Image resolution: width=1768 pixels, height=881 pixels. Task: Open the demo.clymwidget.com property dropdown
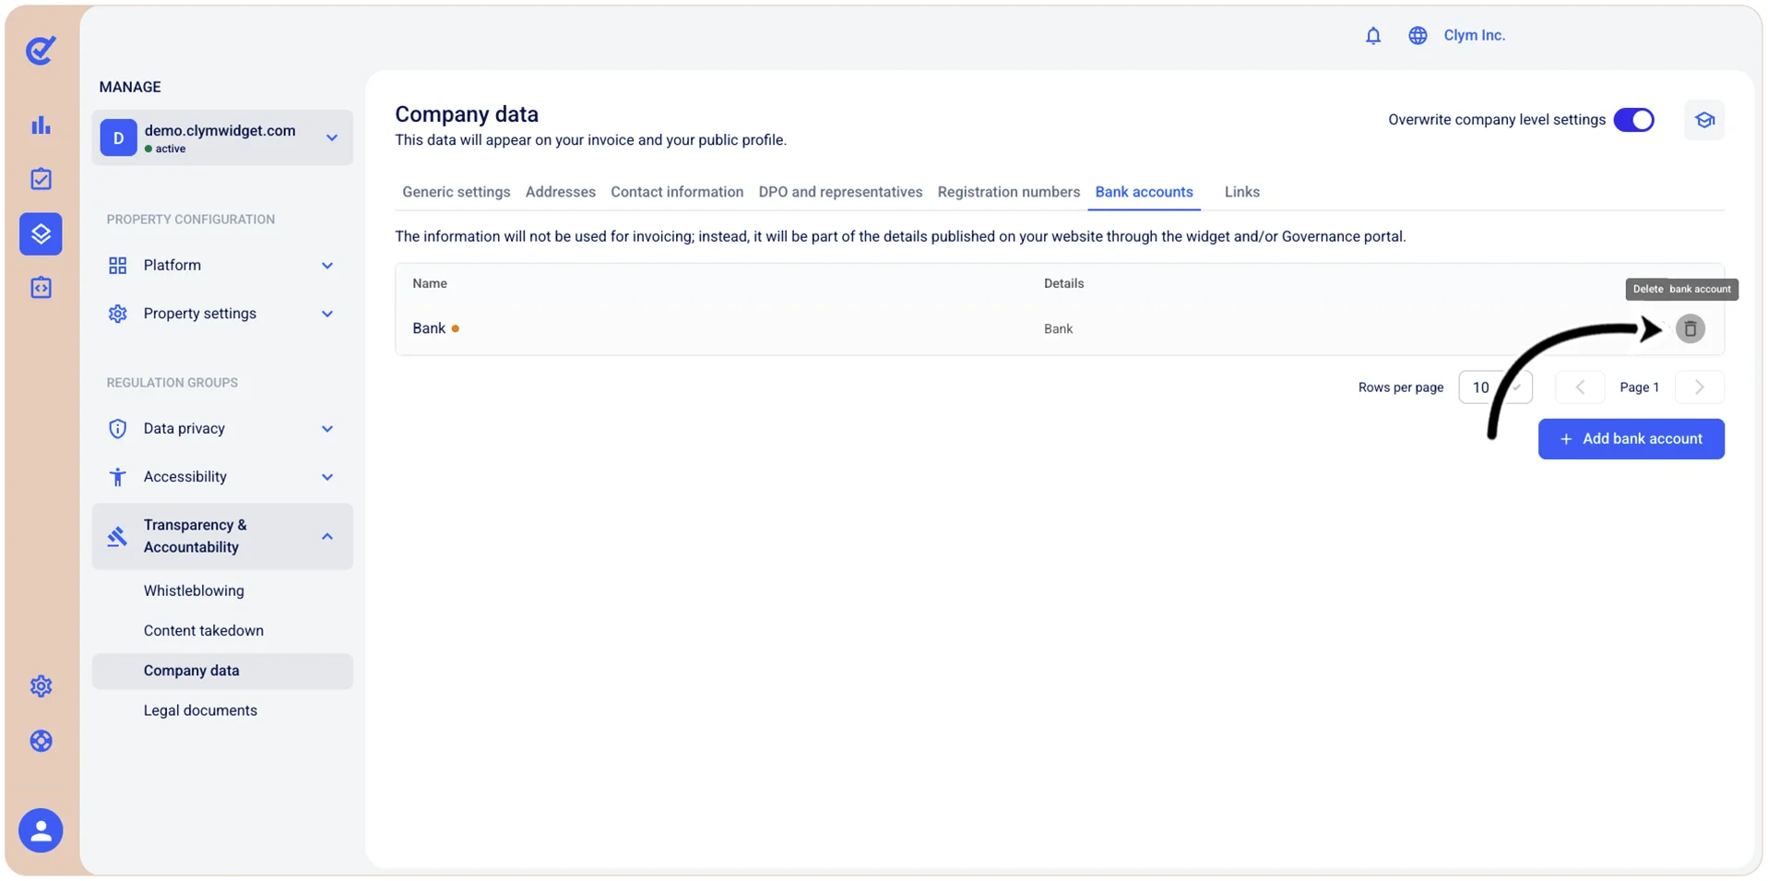pyautogui.click(x=222, y=137)
